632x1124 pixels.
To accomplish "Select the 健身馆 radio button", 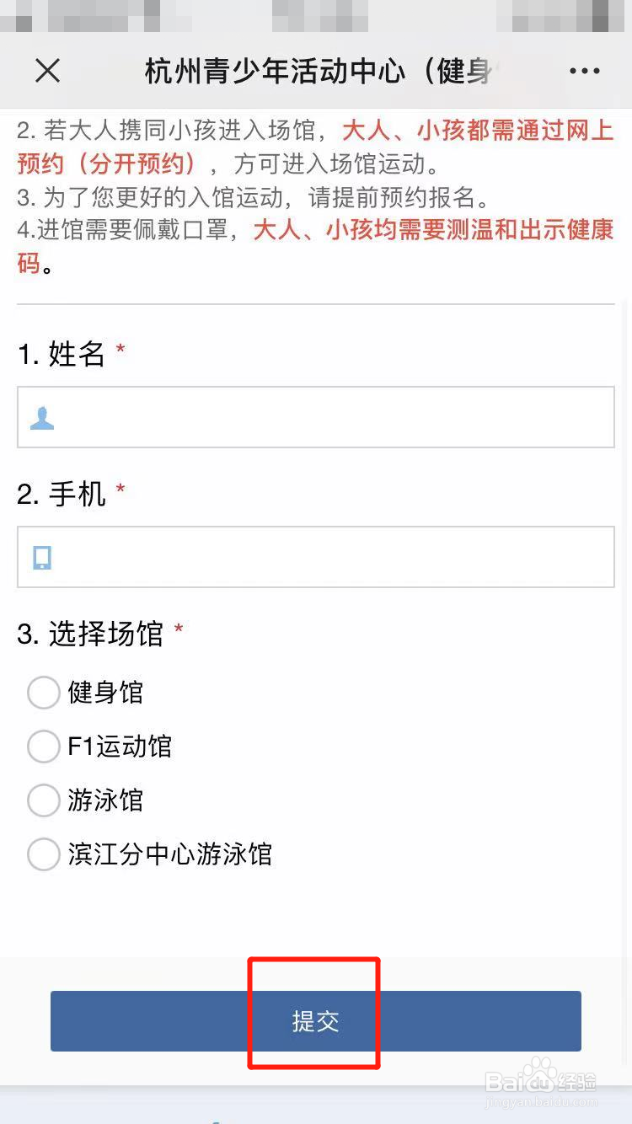I will [44, 693].
